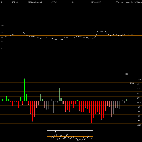Click the overlapping MR value near 80
Viewport: 142px width, 142px height.
click(x=132, y=83)
